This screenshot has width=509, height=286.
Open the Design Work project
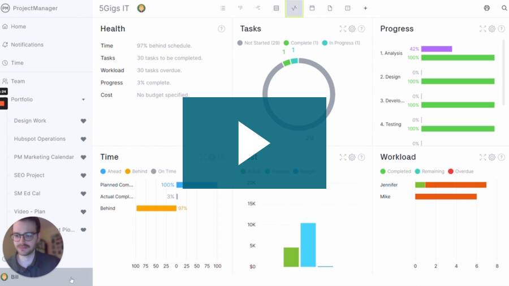click(30, 120)
